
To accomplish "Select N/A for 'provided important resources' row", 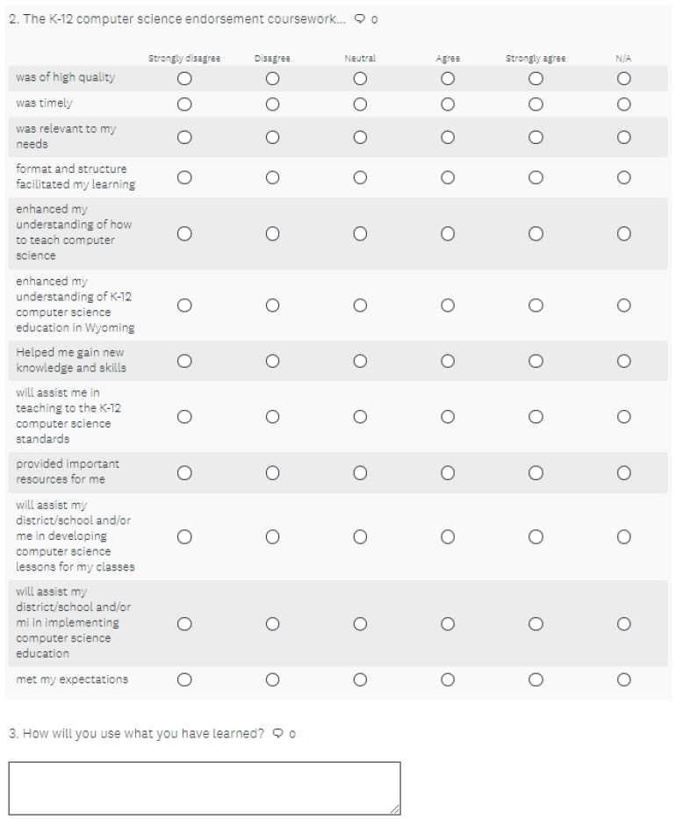I will pyautogui.click(x=624, y=472).
